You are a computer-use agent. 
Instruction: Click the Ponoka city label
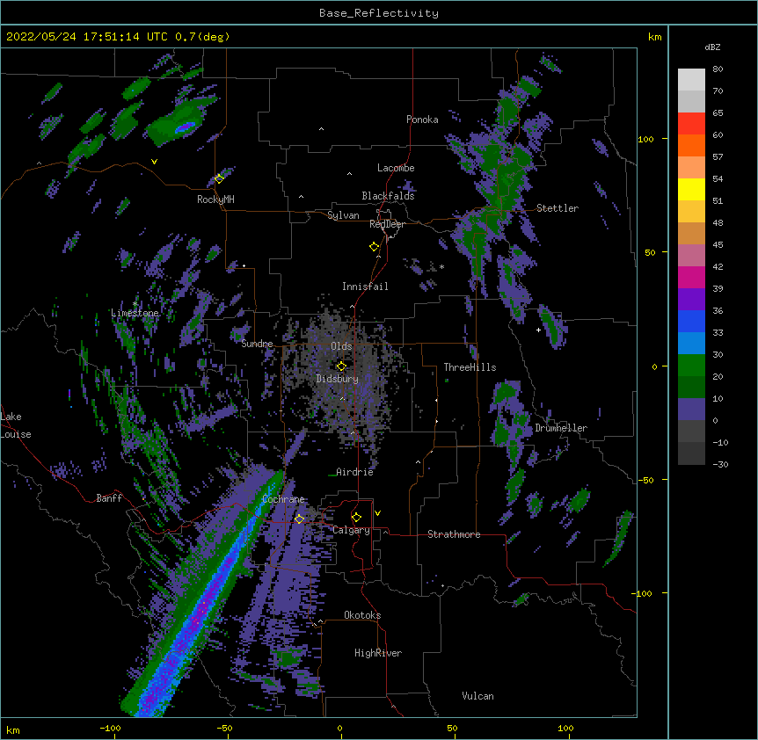[422, 120]
